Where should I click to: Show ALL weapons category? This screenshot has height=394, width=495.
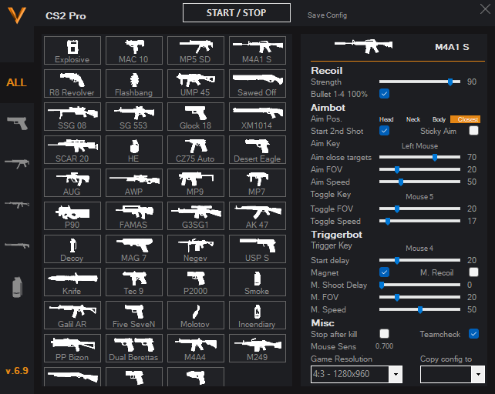[16, 82]
